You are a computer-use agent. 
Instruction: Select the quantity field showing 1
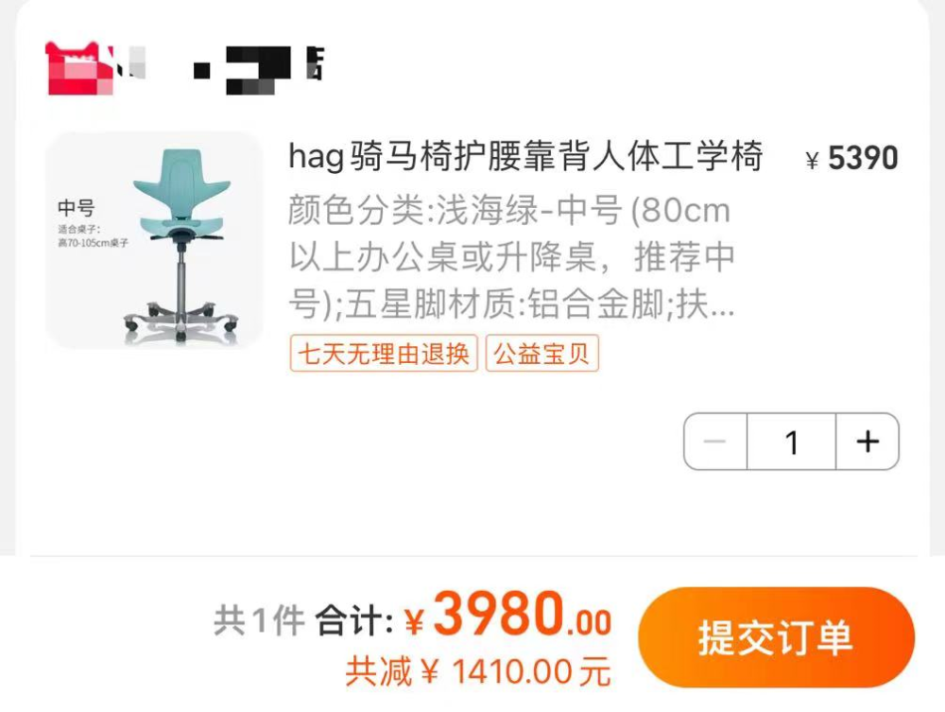(x=791, y=442)
